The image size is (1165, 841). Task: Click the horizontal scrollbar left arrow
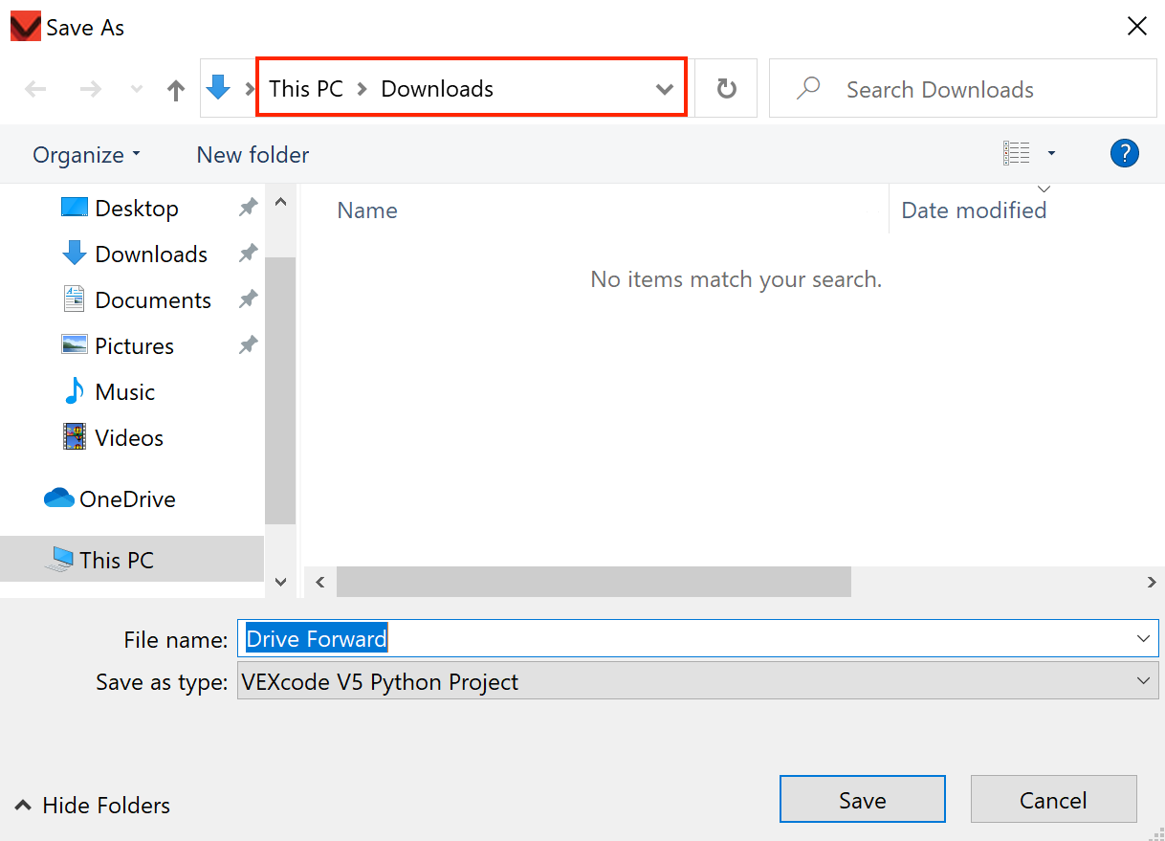(319, 582)
